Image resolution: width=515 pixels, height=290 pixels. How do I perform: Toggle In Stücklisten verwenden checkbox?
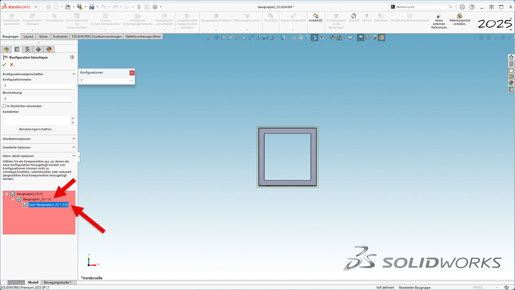[5, 106]
